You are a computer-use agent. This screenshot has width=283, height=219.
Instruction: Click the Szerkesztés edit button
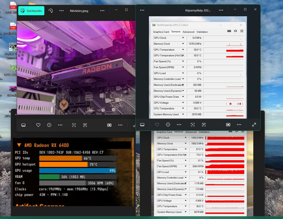[x=31, y=11]
